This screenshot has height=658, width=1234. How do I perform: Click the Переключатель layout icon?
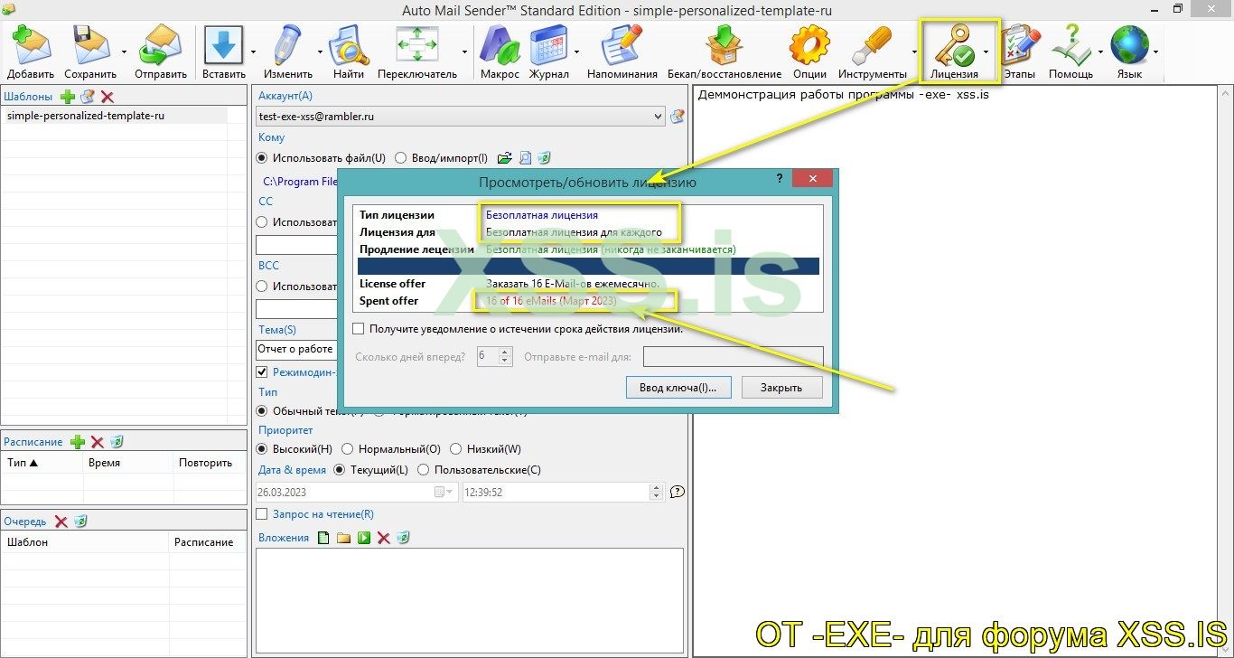click(417, 45)
